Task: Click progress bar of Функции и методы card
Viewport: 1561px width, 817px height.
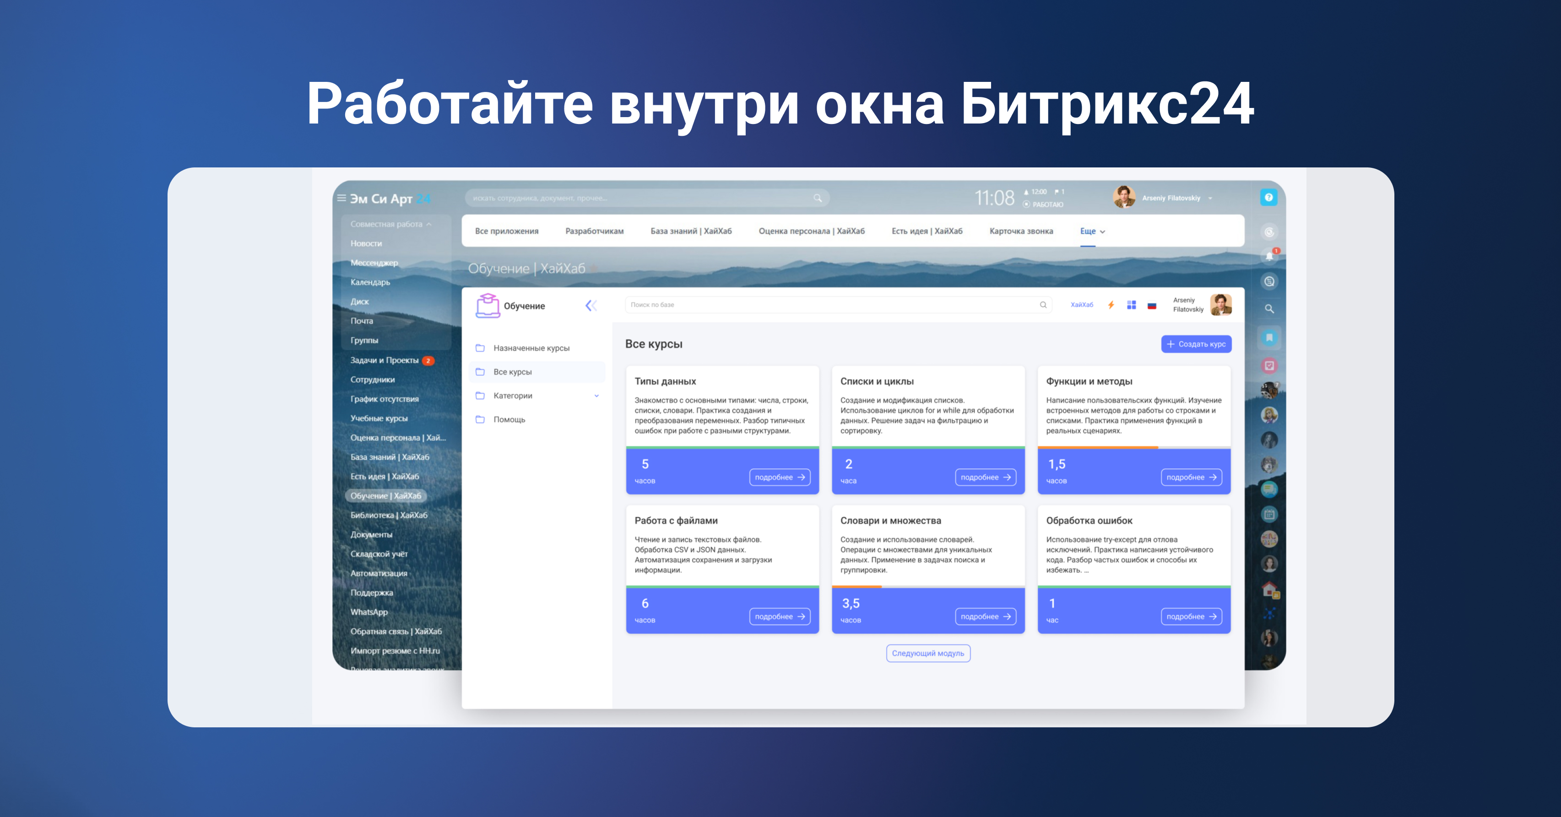Action: [1134, 447]
